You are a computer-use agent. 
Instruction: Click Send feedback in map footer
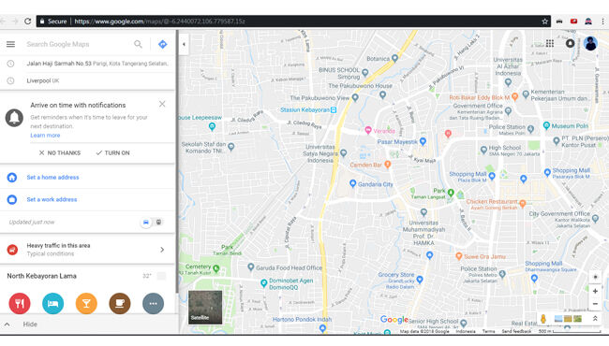[x=516, y=331]
